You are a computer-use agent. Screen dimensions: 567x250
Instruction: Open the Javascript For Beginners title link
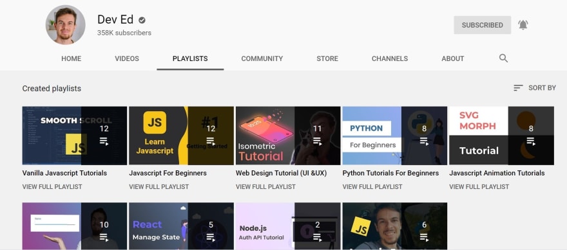(x=168, y=173)
